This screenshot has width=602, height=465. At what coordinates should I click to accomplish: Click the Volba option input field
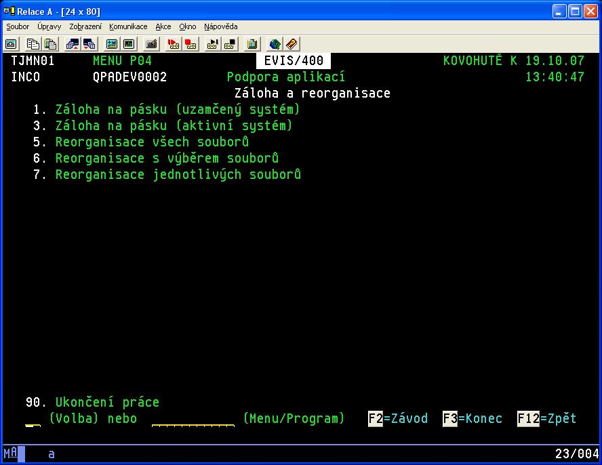tap(33, 419)
